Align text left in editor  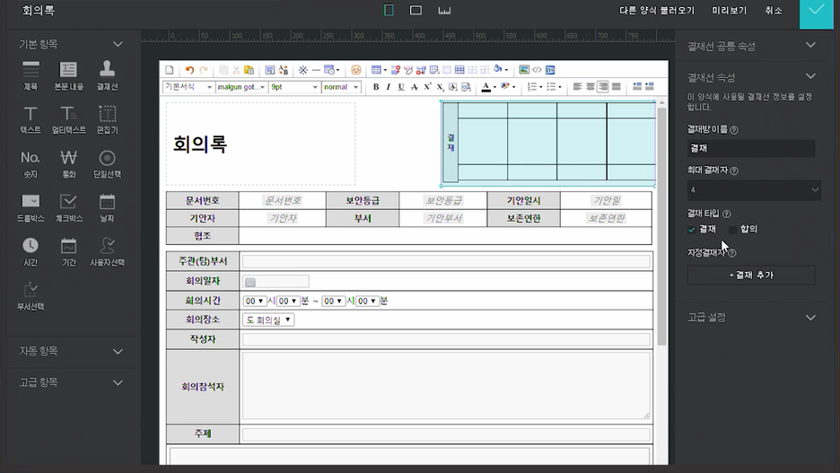(x=577, y=87)
